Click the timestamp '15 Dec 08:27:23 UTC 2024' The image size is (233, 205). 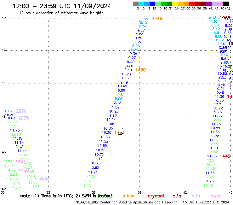[x=206, y=202]
